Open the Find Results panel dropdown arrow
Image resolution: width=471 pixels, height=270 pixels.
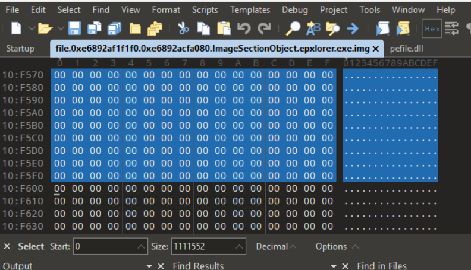pos(334,266)
